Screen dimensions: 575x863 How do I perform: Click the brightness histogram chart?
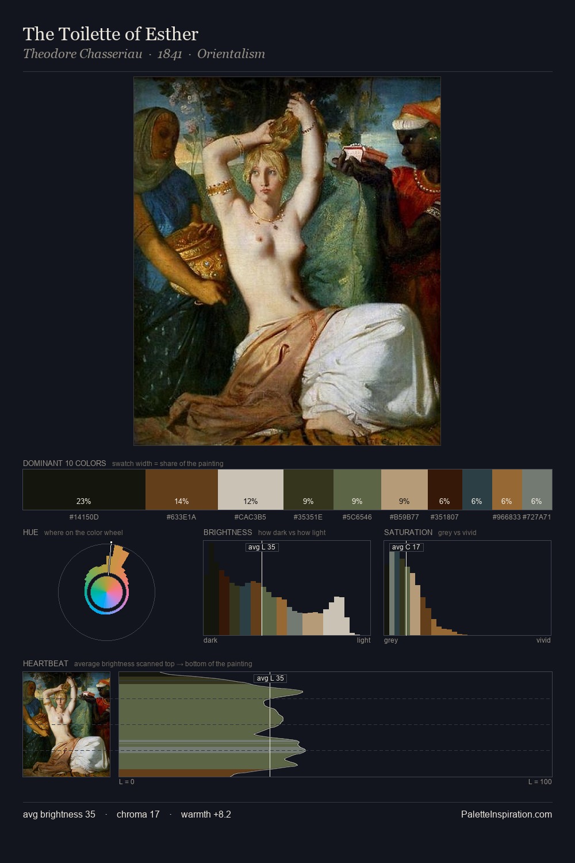pyautogui.click(x=287, y=588)
